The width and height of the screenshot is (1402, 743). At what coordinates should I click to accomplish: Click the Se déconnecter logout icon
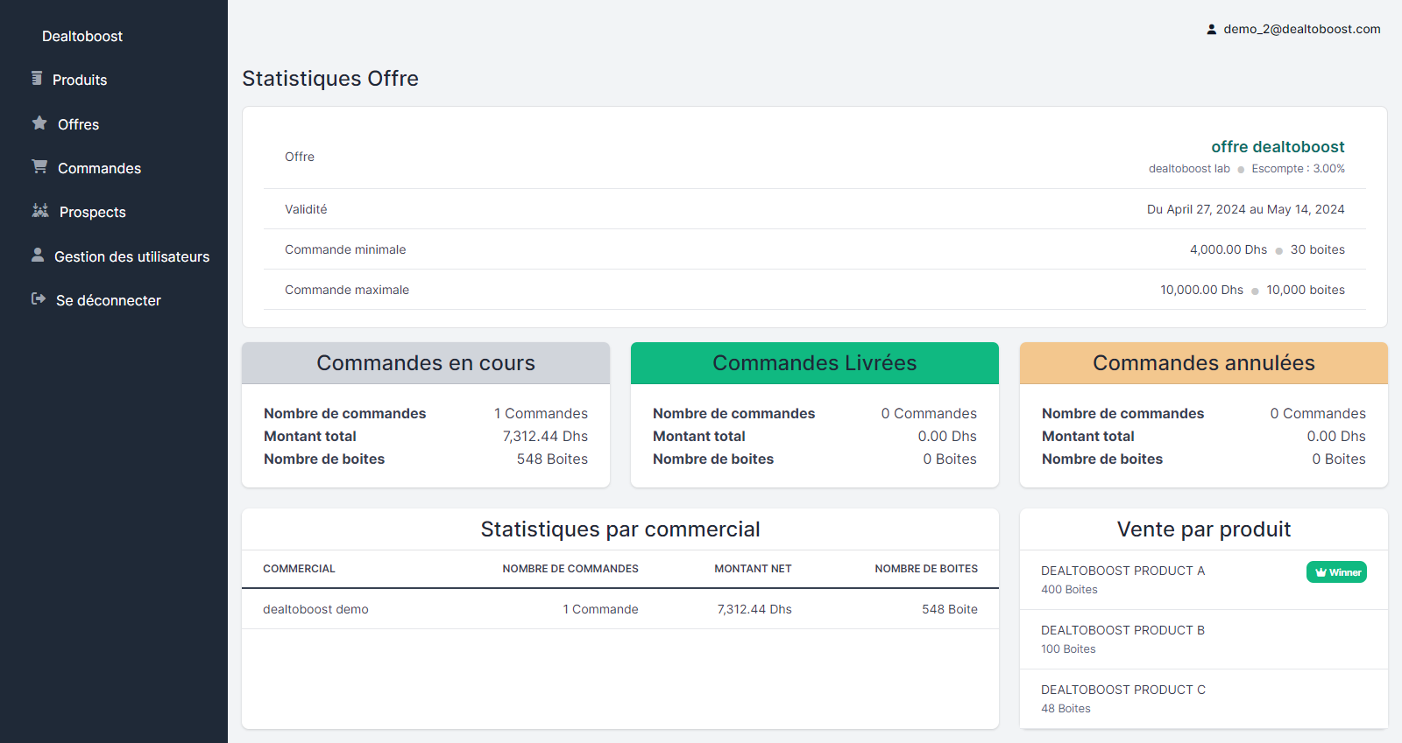(39, 299)
